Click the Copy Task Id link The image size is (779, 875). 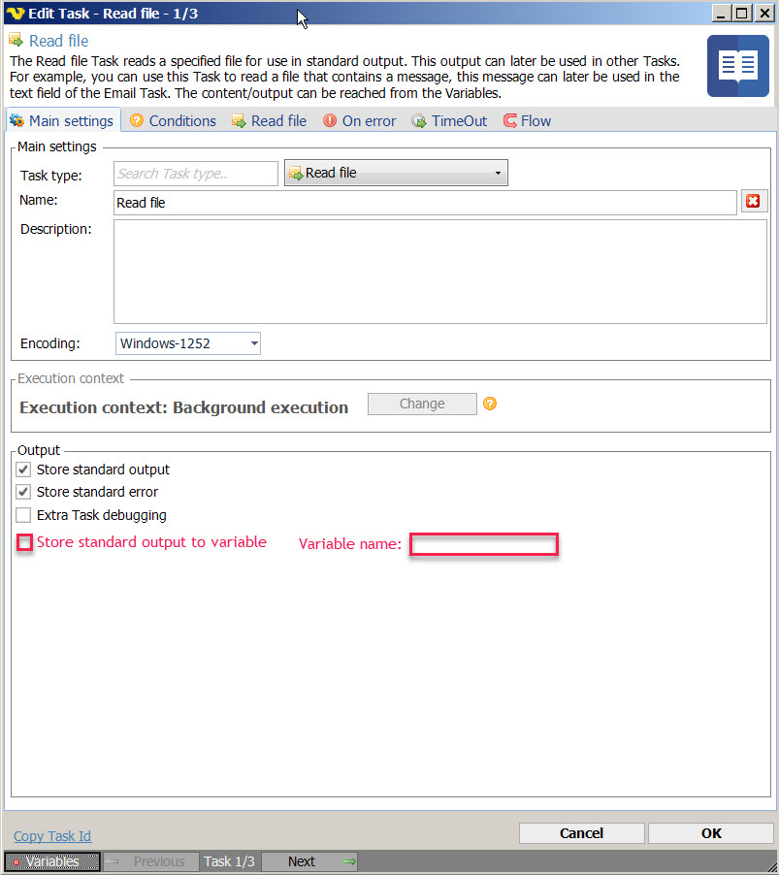[x=52, y=836]
